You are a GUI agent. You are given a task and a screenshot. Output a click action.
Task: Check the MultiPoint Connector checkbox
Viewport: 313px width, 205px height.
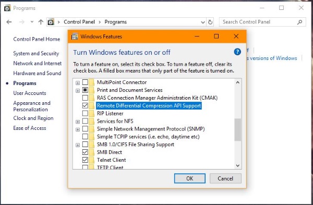pyautogui.click(x=85, y=82)
